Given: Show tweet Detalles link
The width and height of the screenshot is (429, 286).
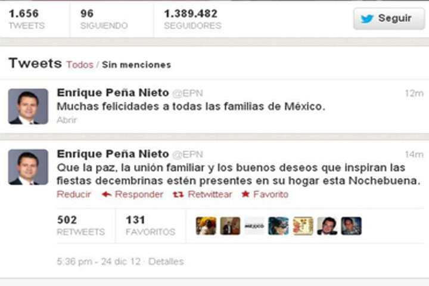Looking at the screenshot, I should [x=166, y=262].
